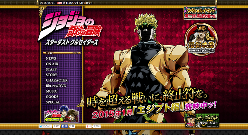Open the 1st Season banner
248x135 pixels.
click(x=61, y=114)
